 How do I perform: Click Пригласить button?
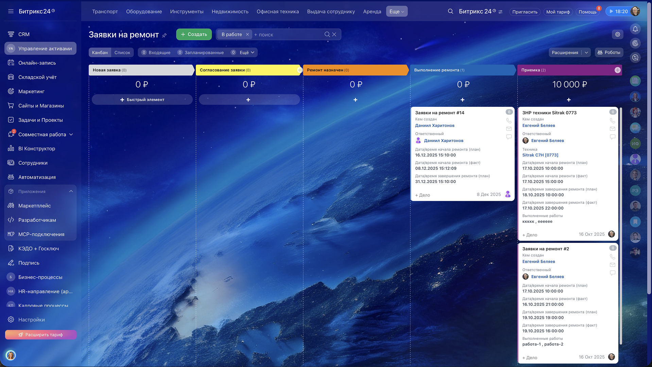(525, 12)
